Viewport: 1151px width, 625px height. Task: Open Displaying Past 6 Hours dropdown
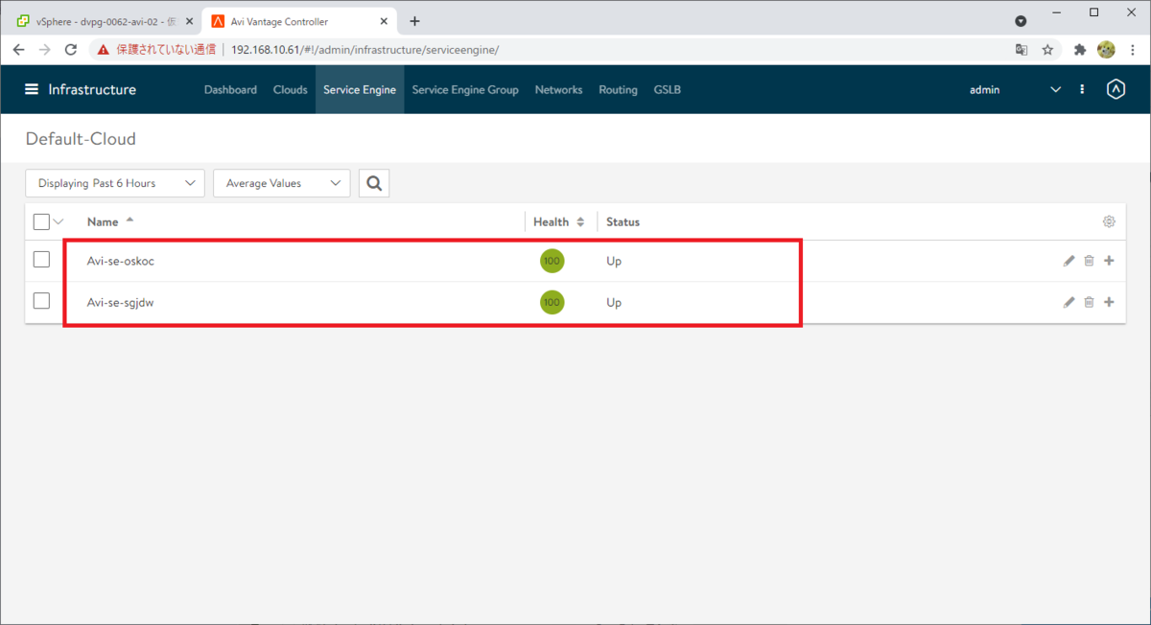pyautogui.click(x=115, y=183)
